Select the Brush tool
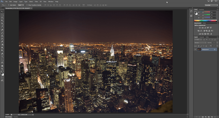Viewport: 219px width, 118px height. tap(2, 33)
